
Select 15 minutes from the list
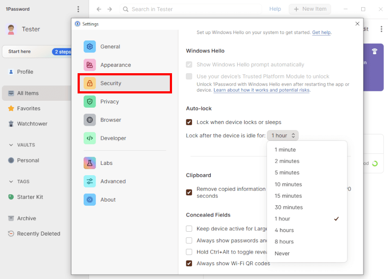click(289, 195)
